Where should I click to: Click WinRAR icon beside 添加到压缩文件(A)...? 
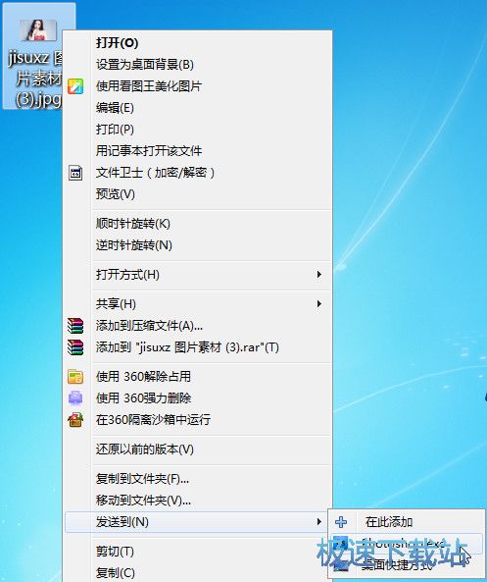(x=75, y=326)
